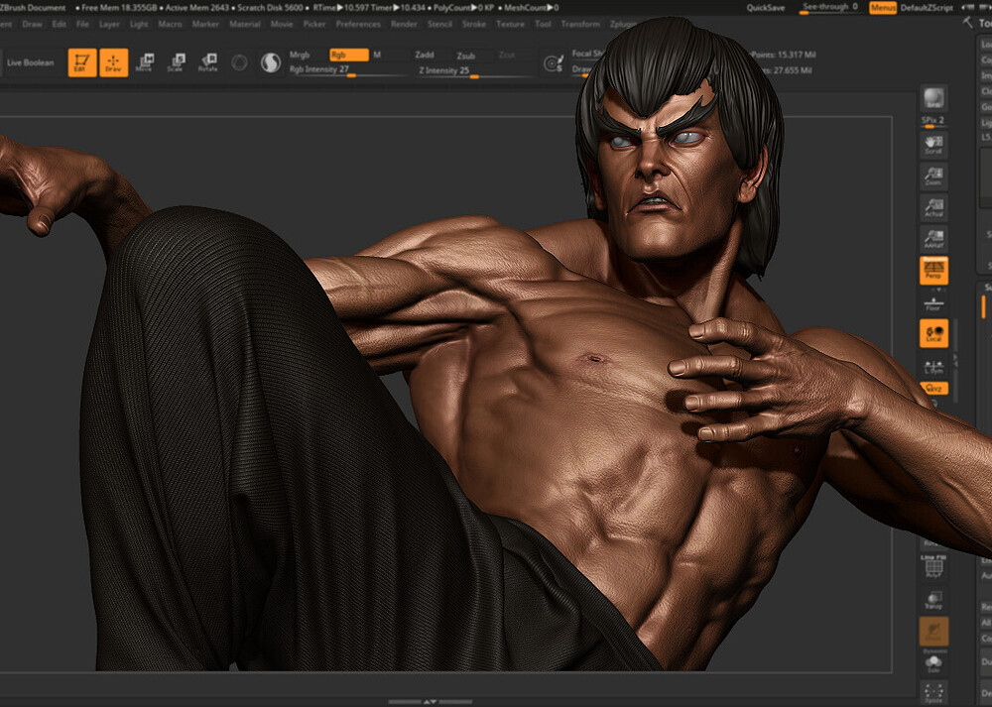Toggle Transp transparency mode
992x707 pixels.
click(933, 599)
